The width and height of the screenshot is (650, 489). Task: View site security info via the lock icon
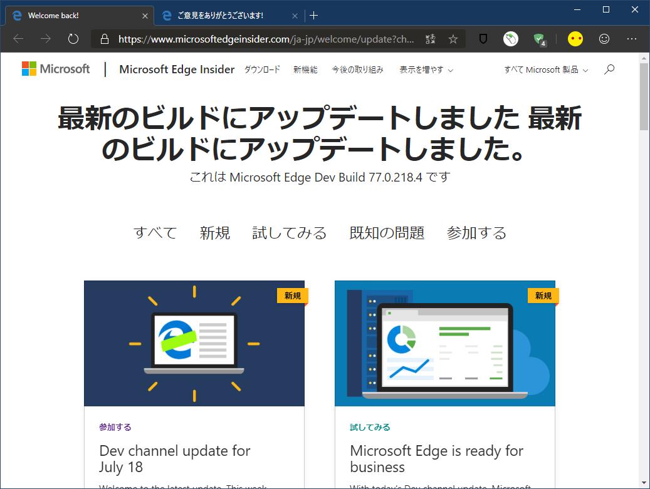105,39
